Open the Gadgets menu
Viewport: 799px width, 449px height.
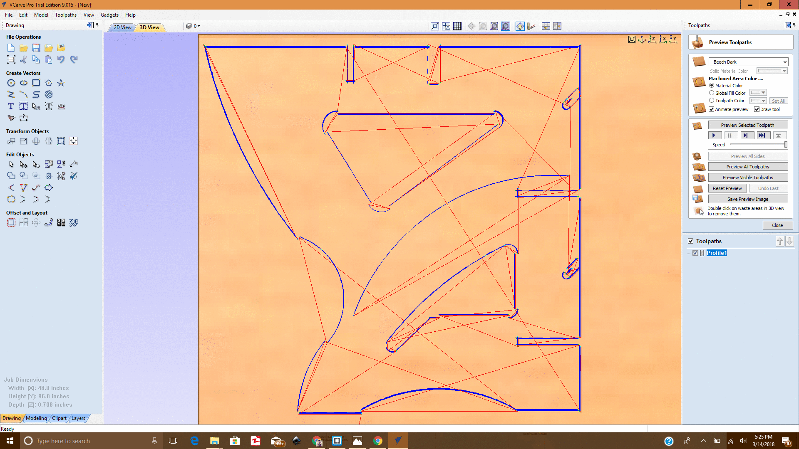109,15
